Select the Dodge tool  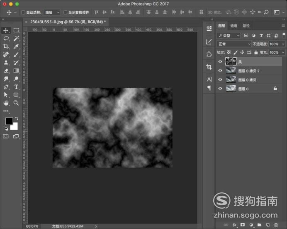[16, 79]
